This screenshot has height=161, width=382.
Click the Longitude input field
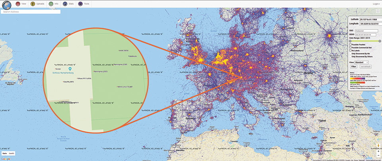[371, 24]
